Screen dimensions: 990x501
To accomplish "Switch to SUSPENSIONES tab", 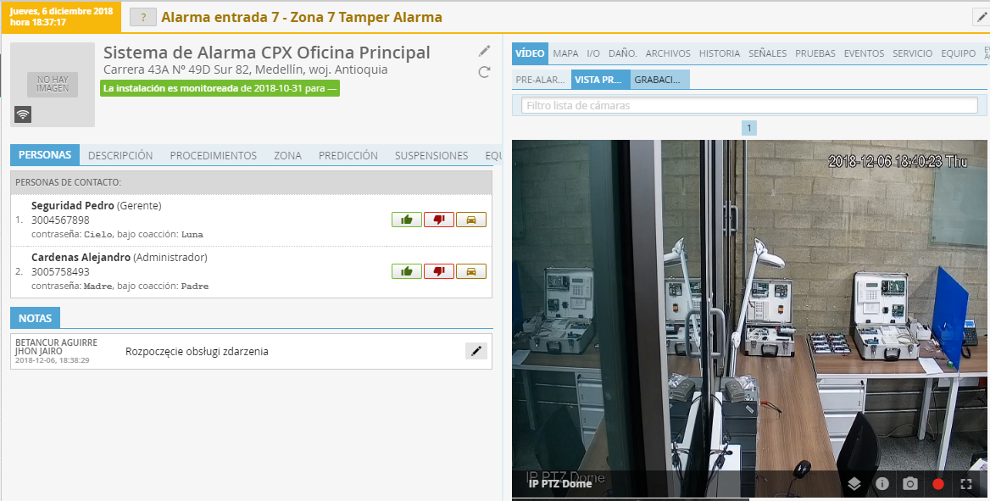I will tap(432, 155).
